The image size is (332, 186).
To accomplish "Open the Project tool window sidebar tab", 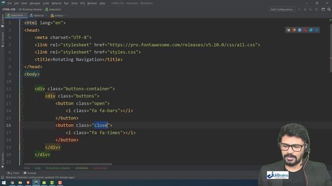I will point(3,21).
